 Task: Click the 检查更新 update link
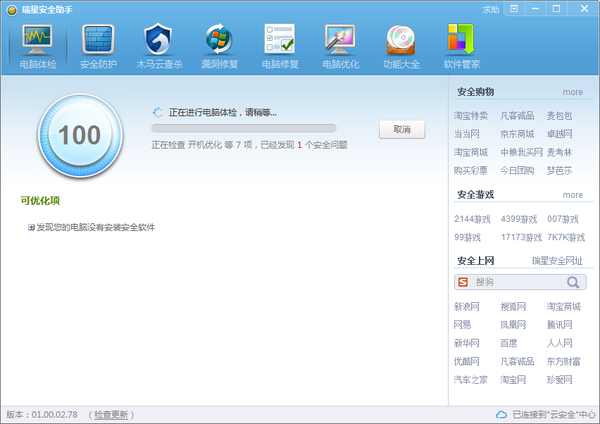(111, 415)
